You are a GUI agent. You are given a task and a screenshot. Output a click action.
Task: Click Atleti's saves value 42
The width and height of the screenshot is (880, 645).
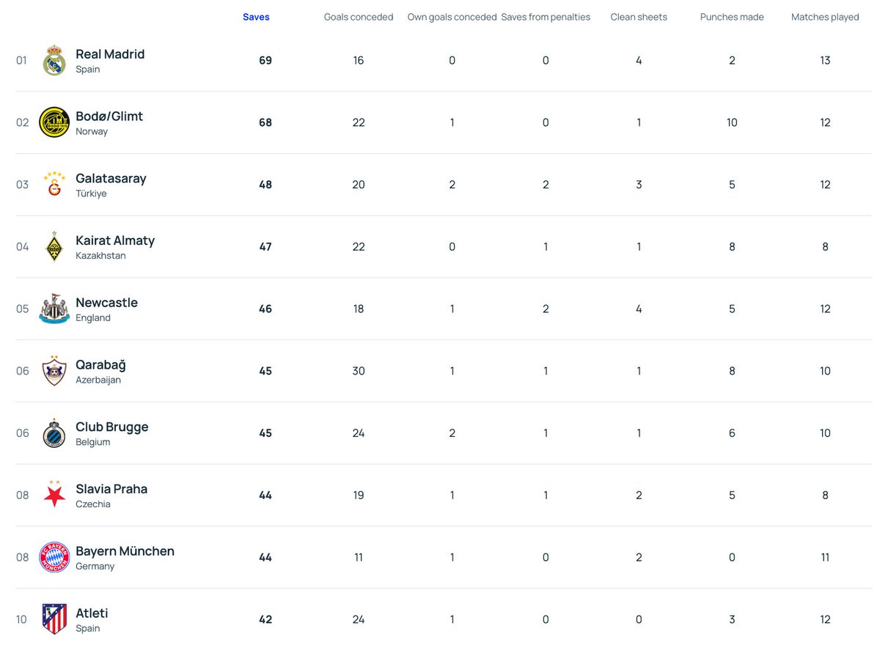(265, 619)
